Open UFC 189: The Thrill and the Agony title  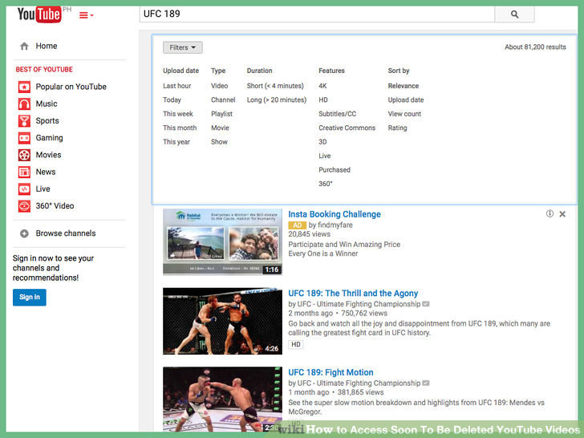(353, 294)
